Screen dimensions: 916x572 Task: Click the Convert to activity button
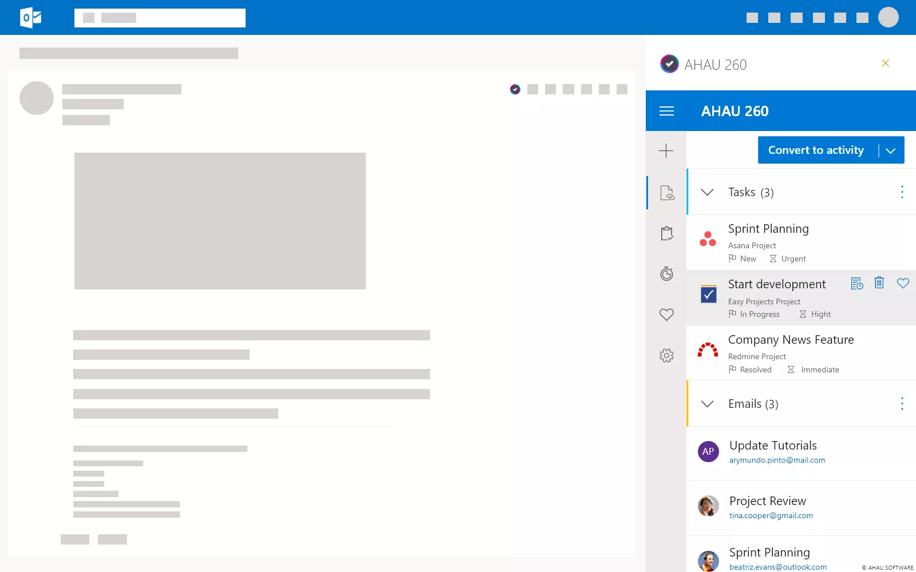pos(815,150)
